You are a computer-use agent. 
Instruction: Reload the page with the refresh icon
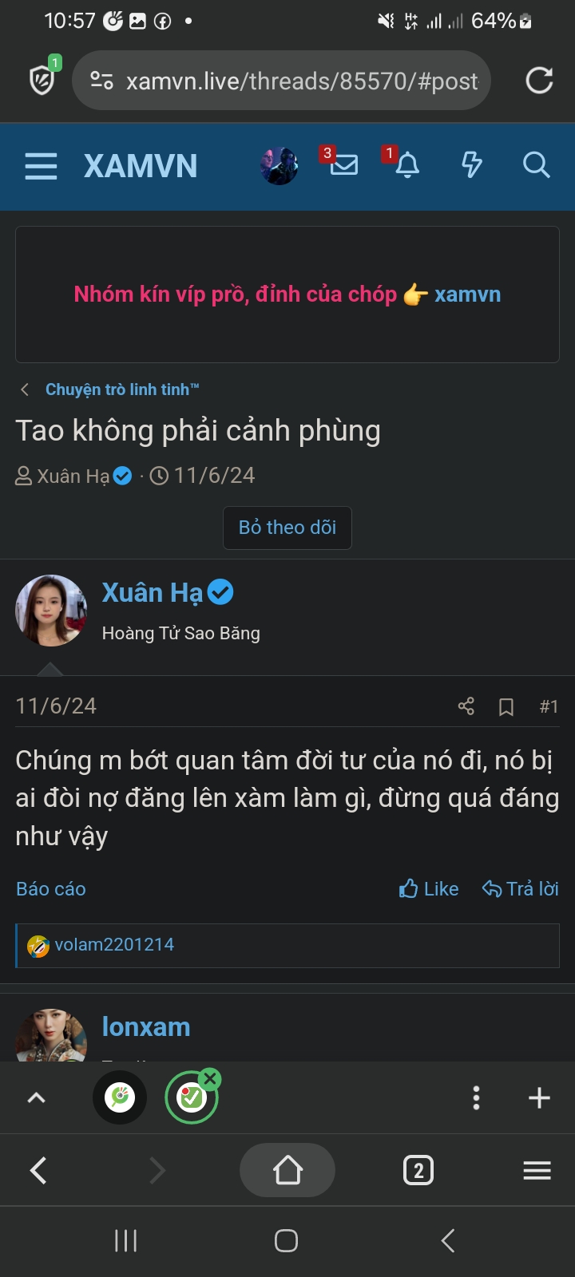539,81
